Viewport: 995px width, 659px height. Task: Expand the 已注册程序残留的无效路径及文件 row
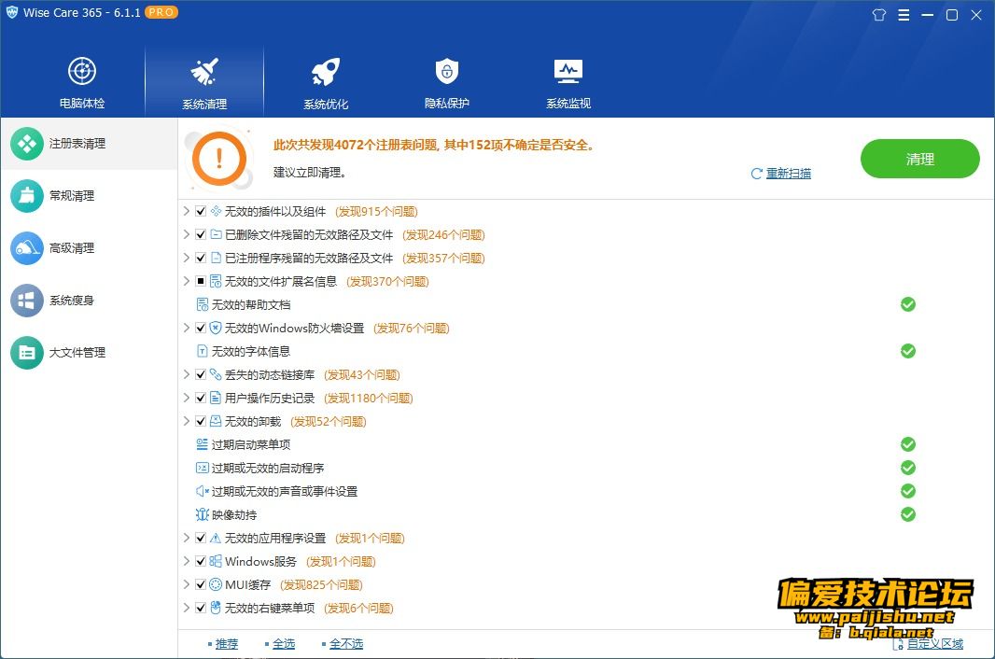point(187,258)
